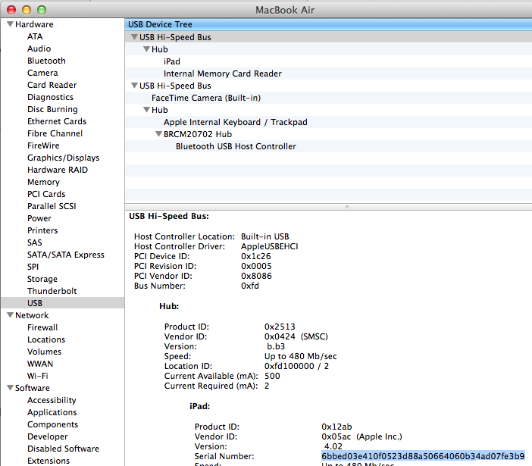Image resolution: width=532 pixels, height=466 pixels.
Task: Open Diagnostics category
Action: (50, 97)
